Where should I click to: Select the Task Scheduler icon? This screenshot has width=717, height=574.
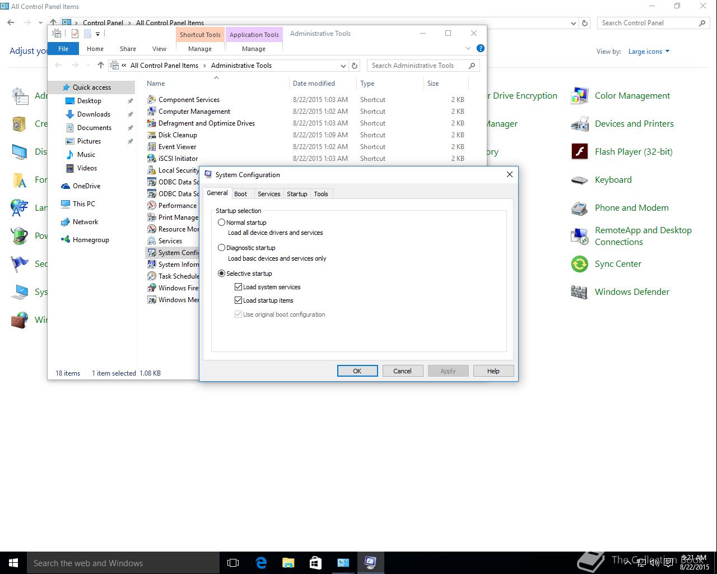tap(151, 276)
